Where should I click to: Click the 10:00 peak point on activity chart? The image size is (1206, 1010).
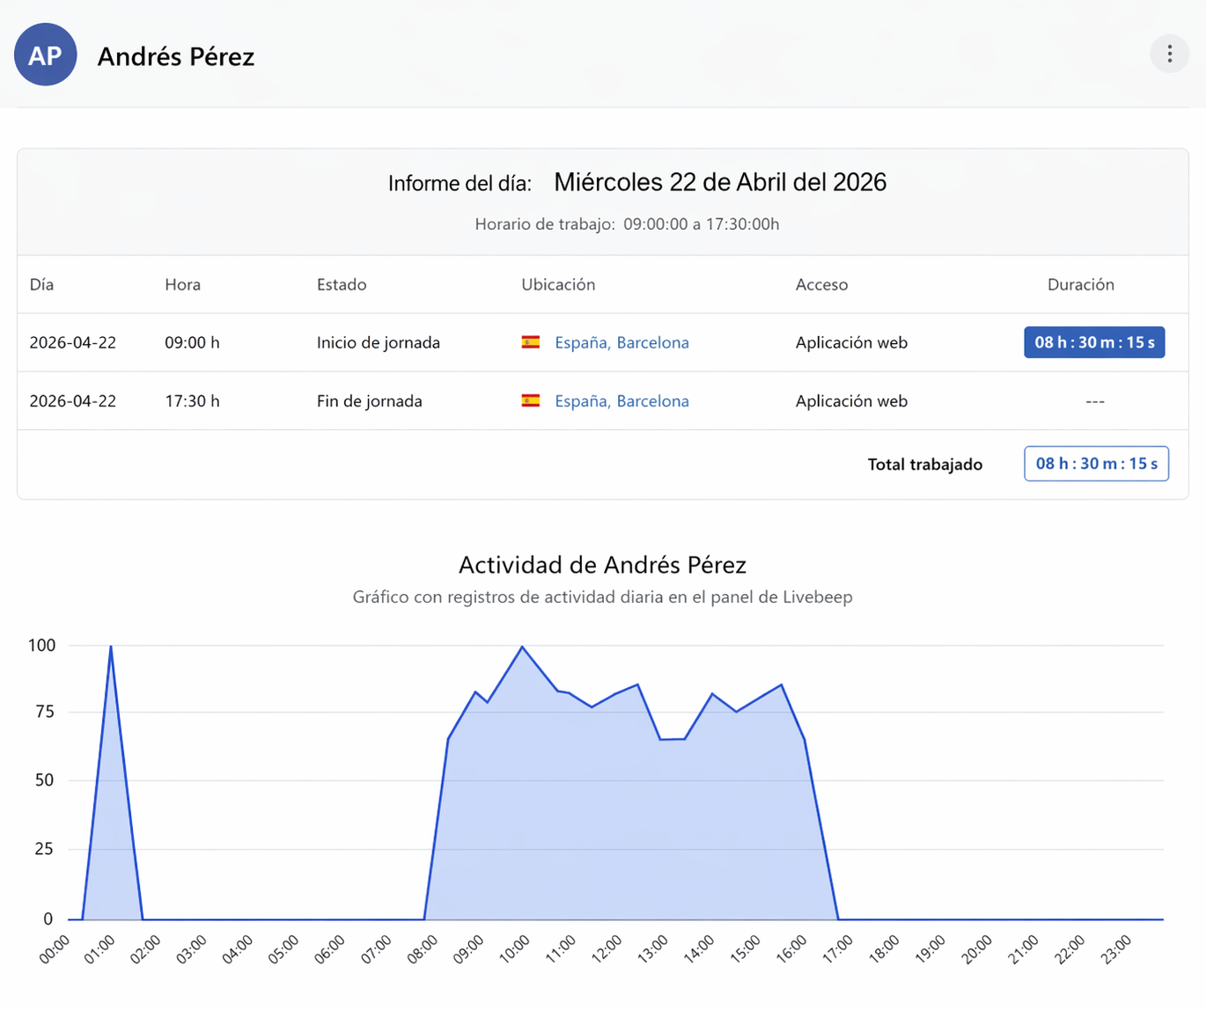(522, 647)
